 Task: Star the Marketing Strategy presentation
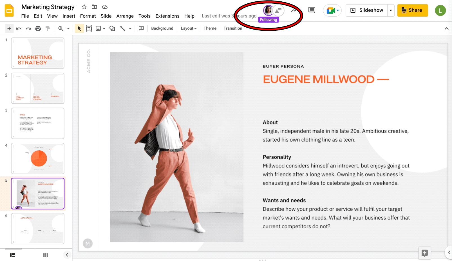84,7
